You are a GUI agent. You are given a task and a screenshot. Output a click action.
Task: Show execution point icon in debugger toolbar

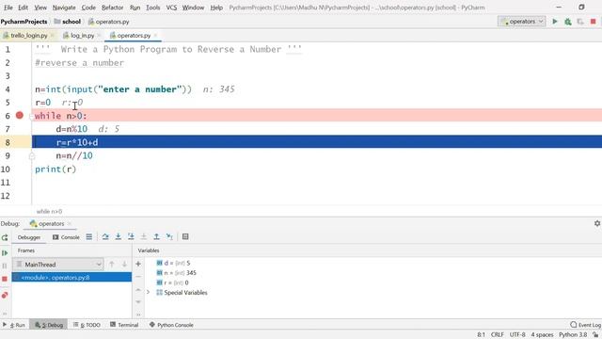(89, 236)
